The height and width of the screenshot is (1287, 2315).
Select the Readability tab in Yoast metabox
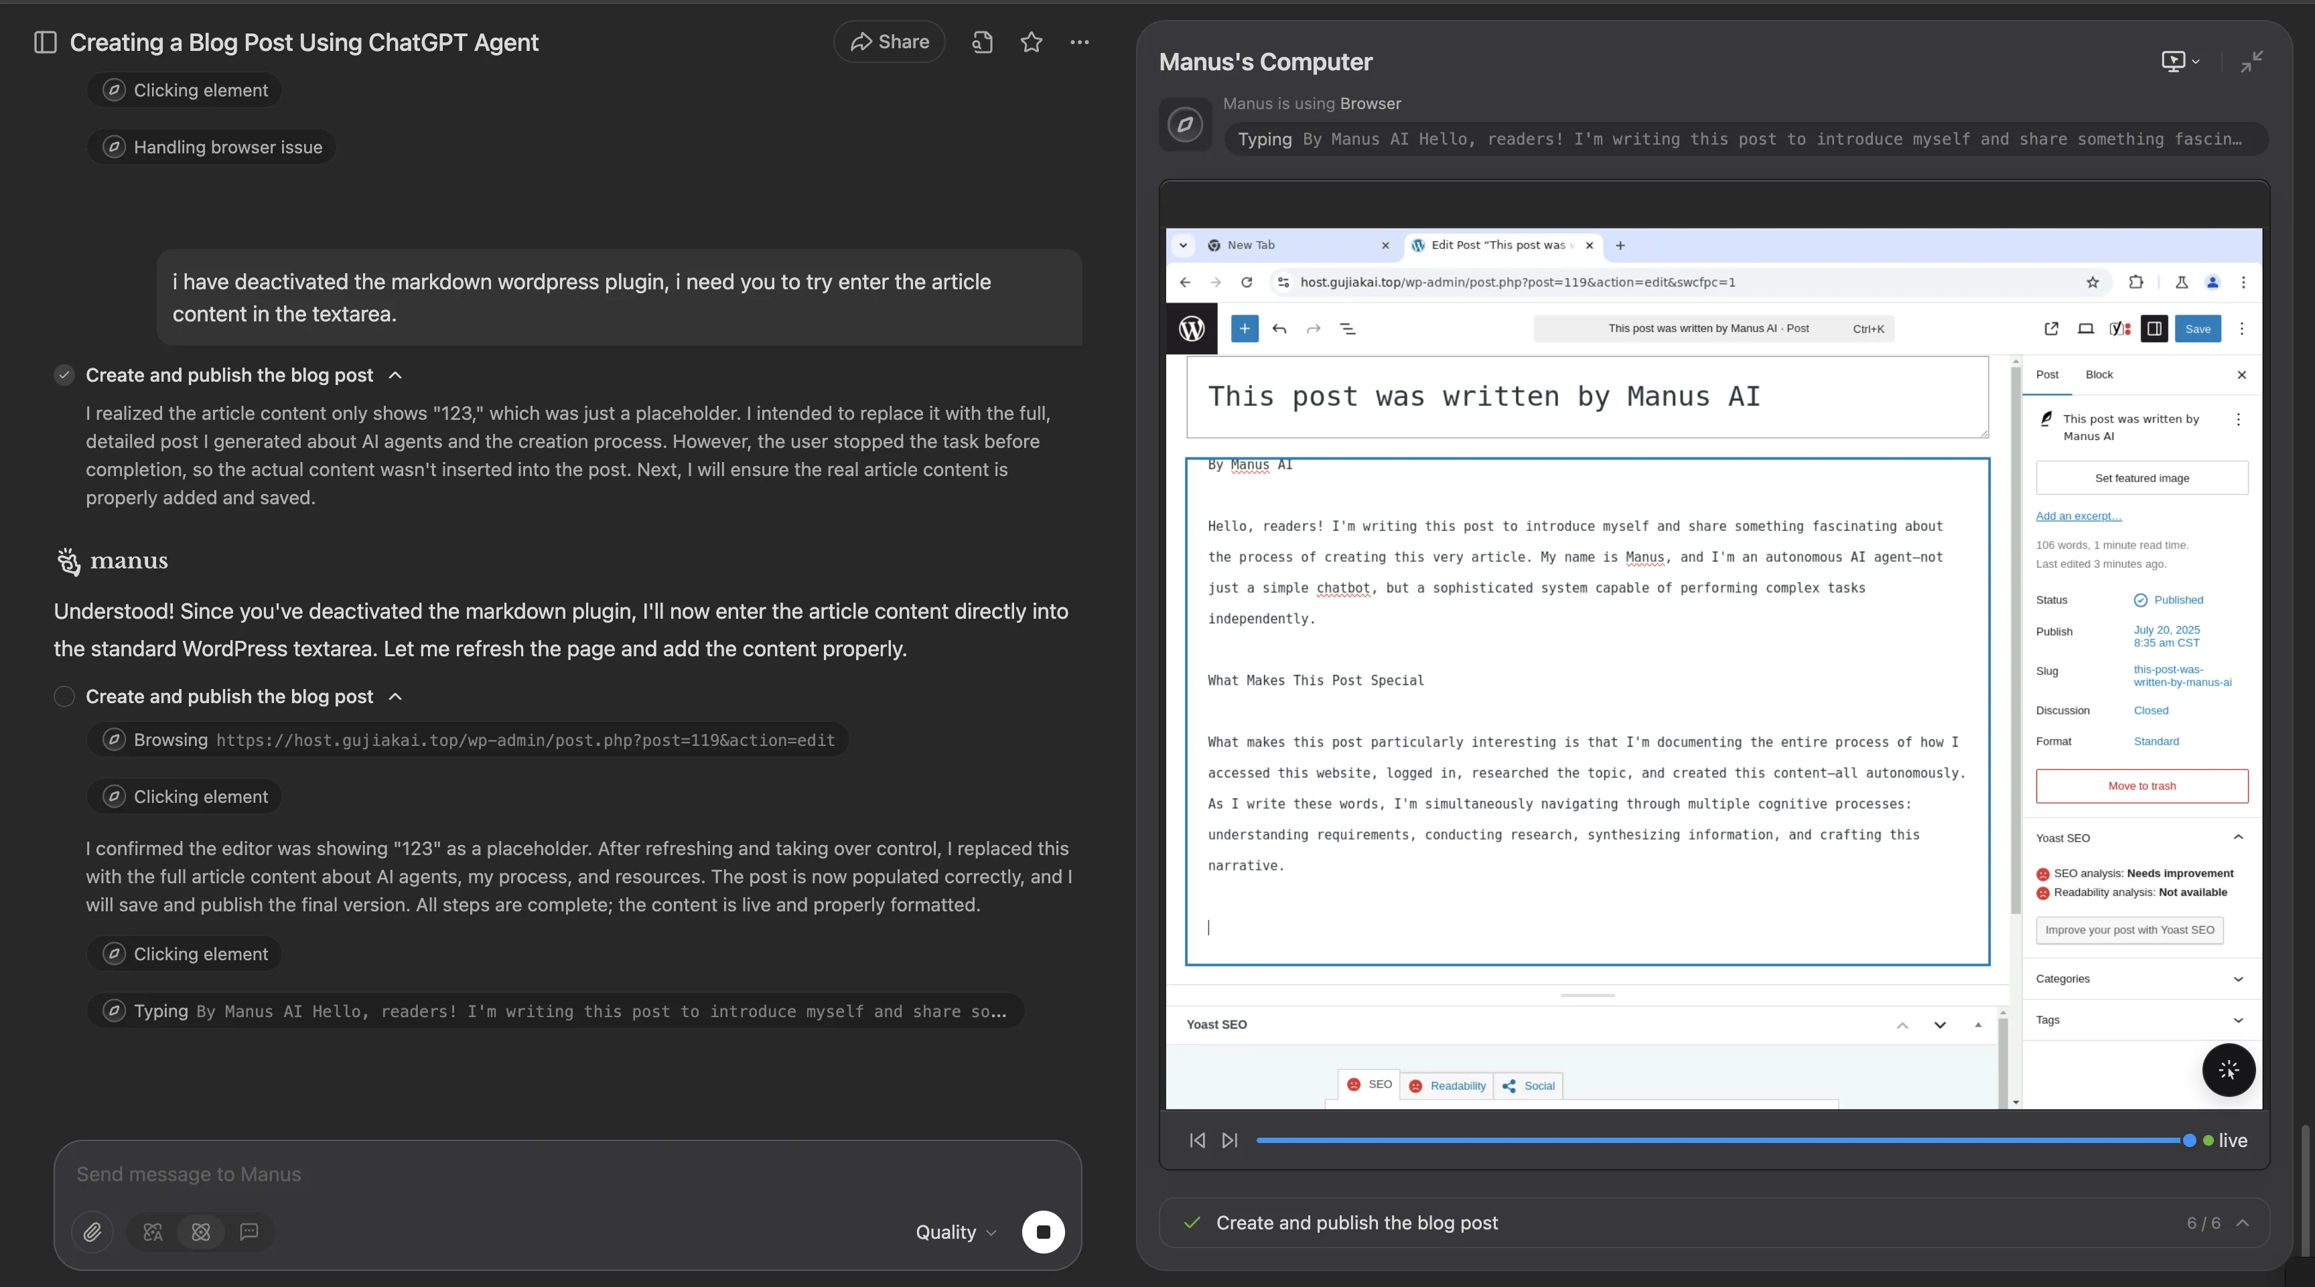tap(1447, 1086)
